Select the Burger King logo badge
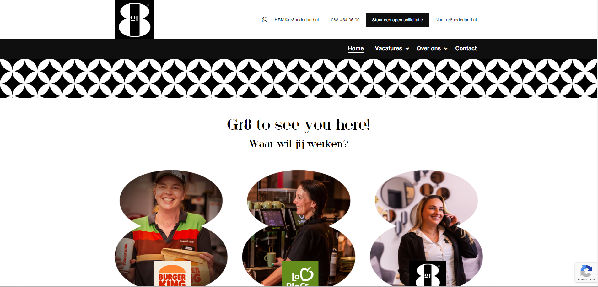The height and width of the screenshot is (287, 598). click(172, 273)
